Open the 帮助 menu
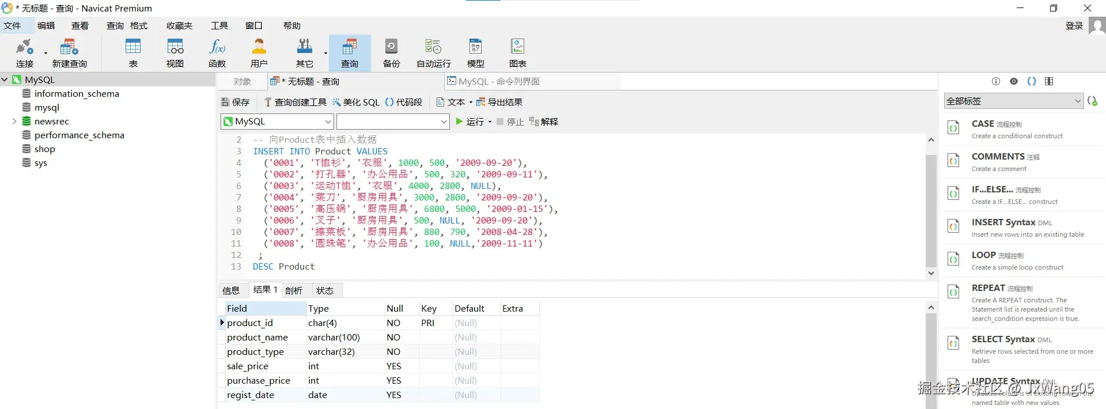The width and height of the screenshot is (1106, 409). [x=292, y=26]
